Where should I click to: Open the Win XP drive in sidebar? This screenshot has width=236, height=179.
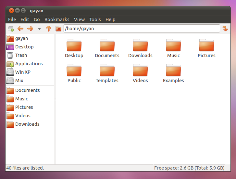click(22, 72)
